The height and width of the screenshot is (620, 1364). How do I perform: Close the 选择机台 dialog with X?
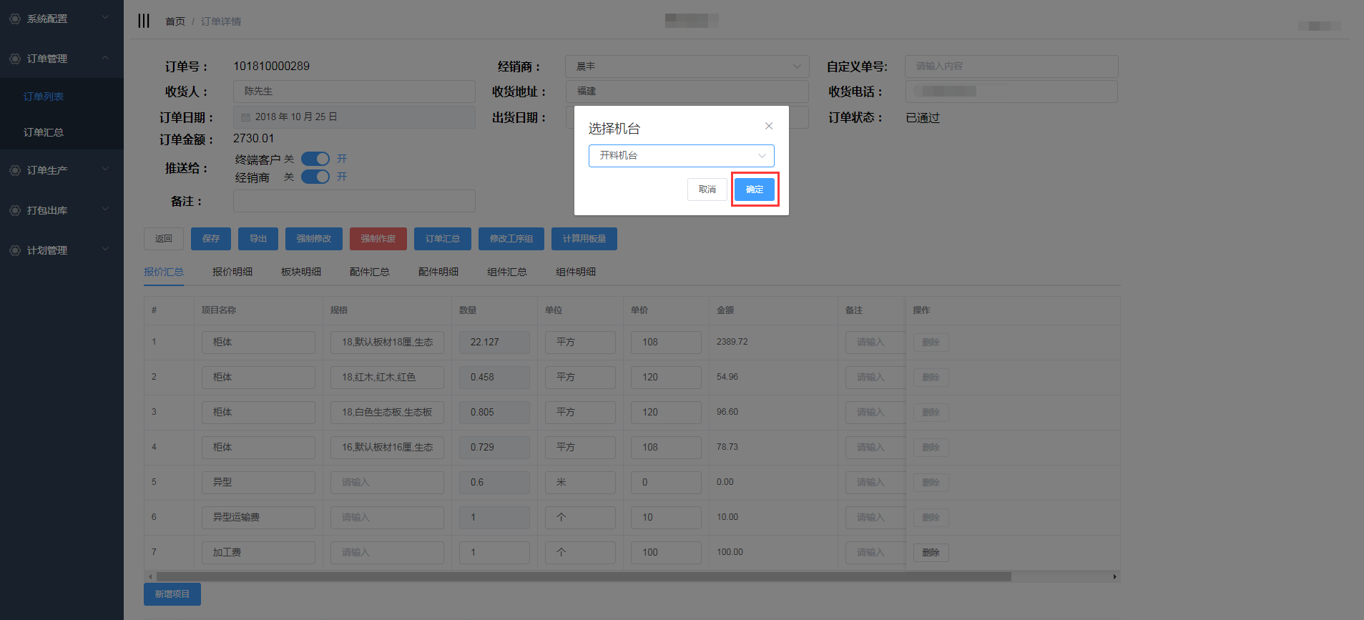(769, 126)
